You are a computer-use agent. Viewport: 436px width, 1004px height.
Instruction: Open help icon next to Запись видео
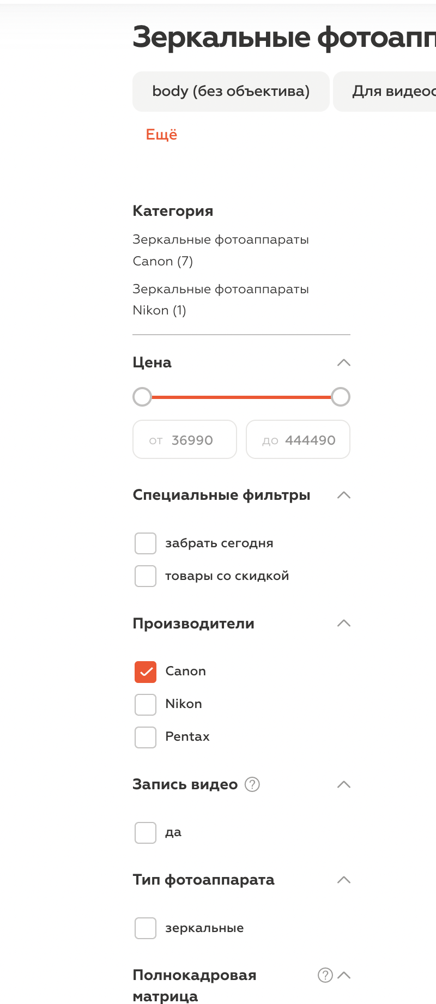252,784
